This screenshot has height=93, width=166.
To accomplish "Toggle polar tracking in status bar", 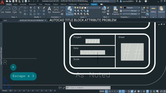I will (109, 91).
